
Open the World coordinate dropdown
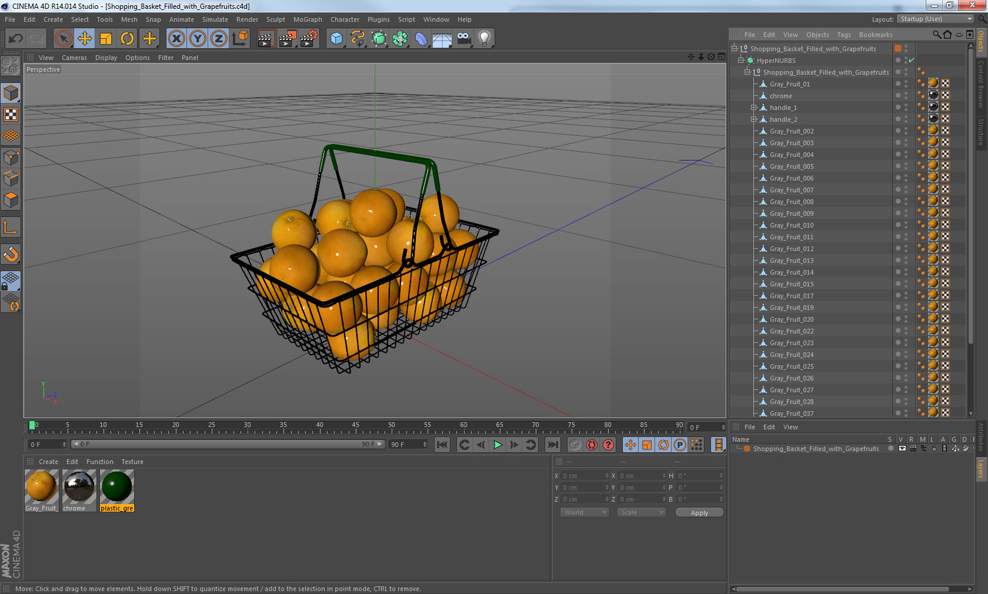click(585, 512)
